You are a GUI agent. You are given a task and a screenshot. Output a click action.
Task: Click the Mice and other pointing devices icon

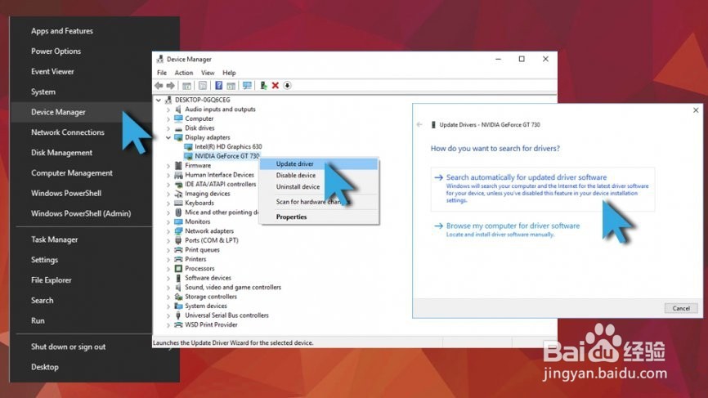click(178, 212)
